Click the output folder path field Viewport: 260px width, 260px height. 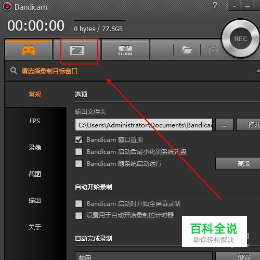[x=144, y=125]
